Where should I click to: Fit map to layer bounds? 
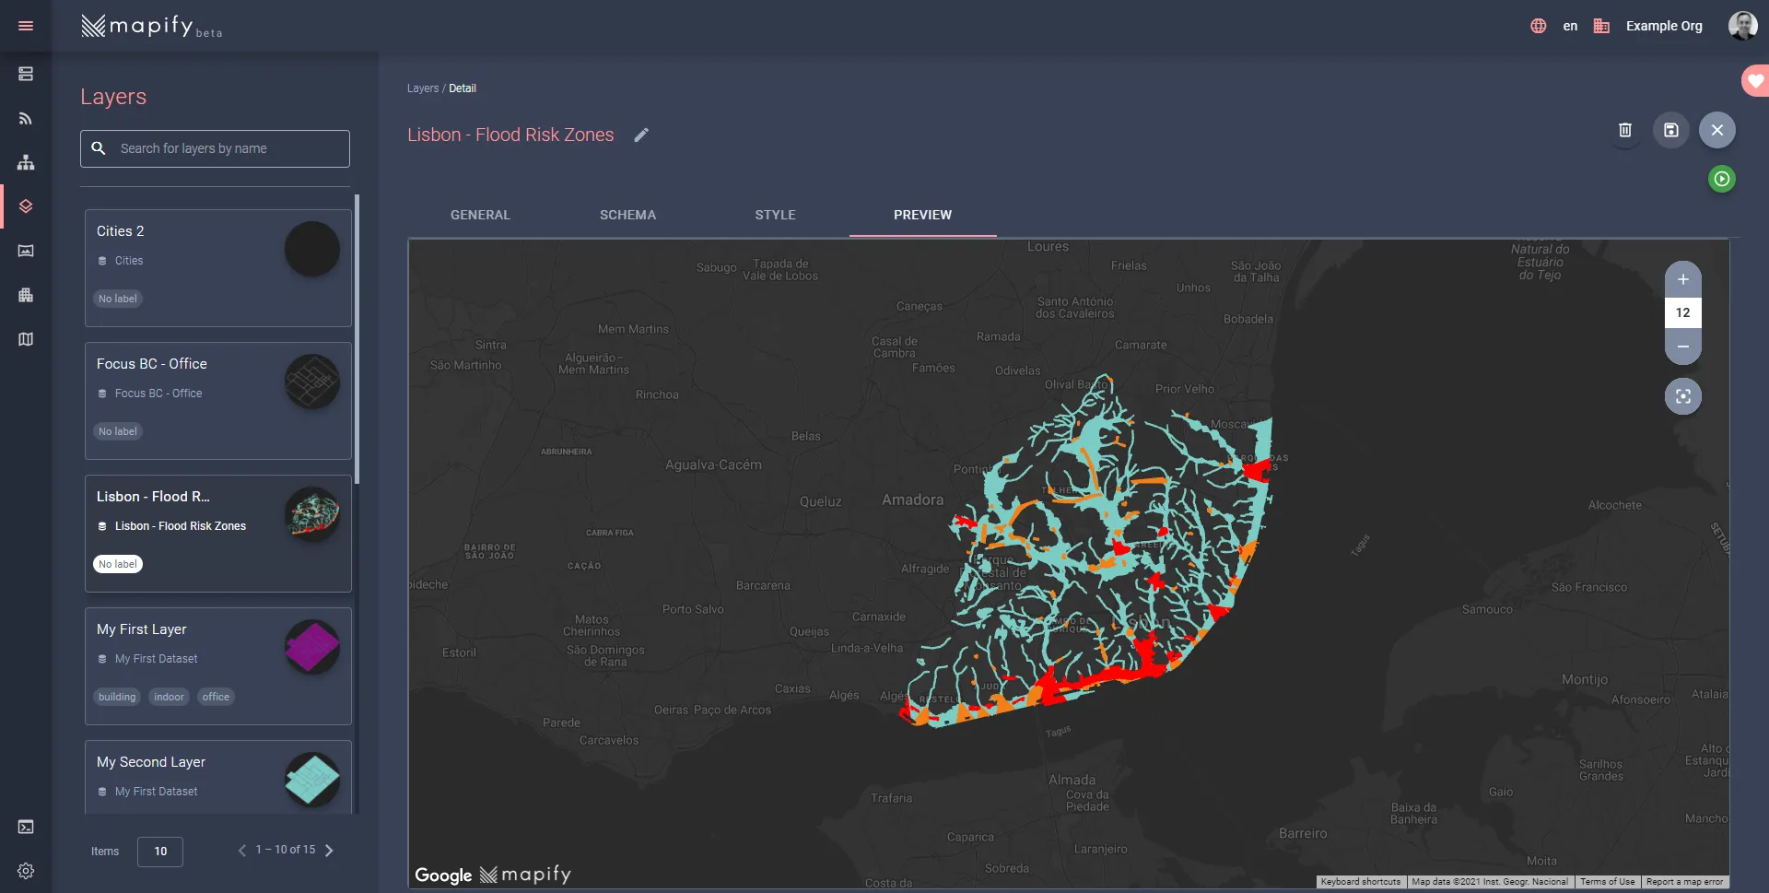tap(1683, 396)
